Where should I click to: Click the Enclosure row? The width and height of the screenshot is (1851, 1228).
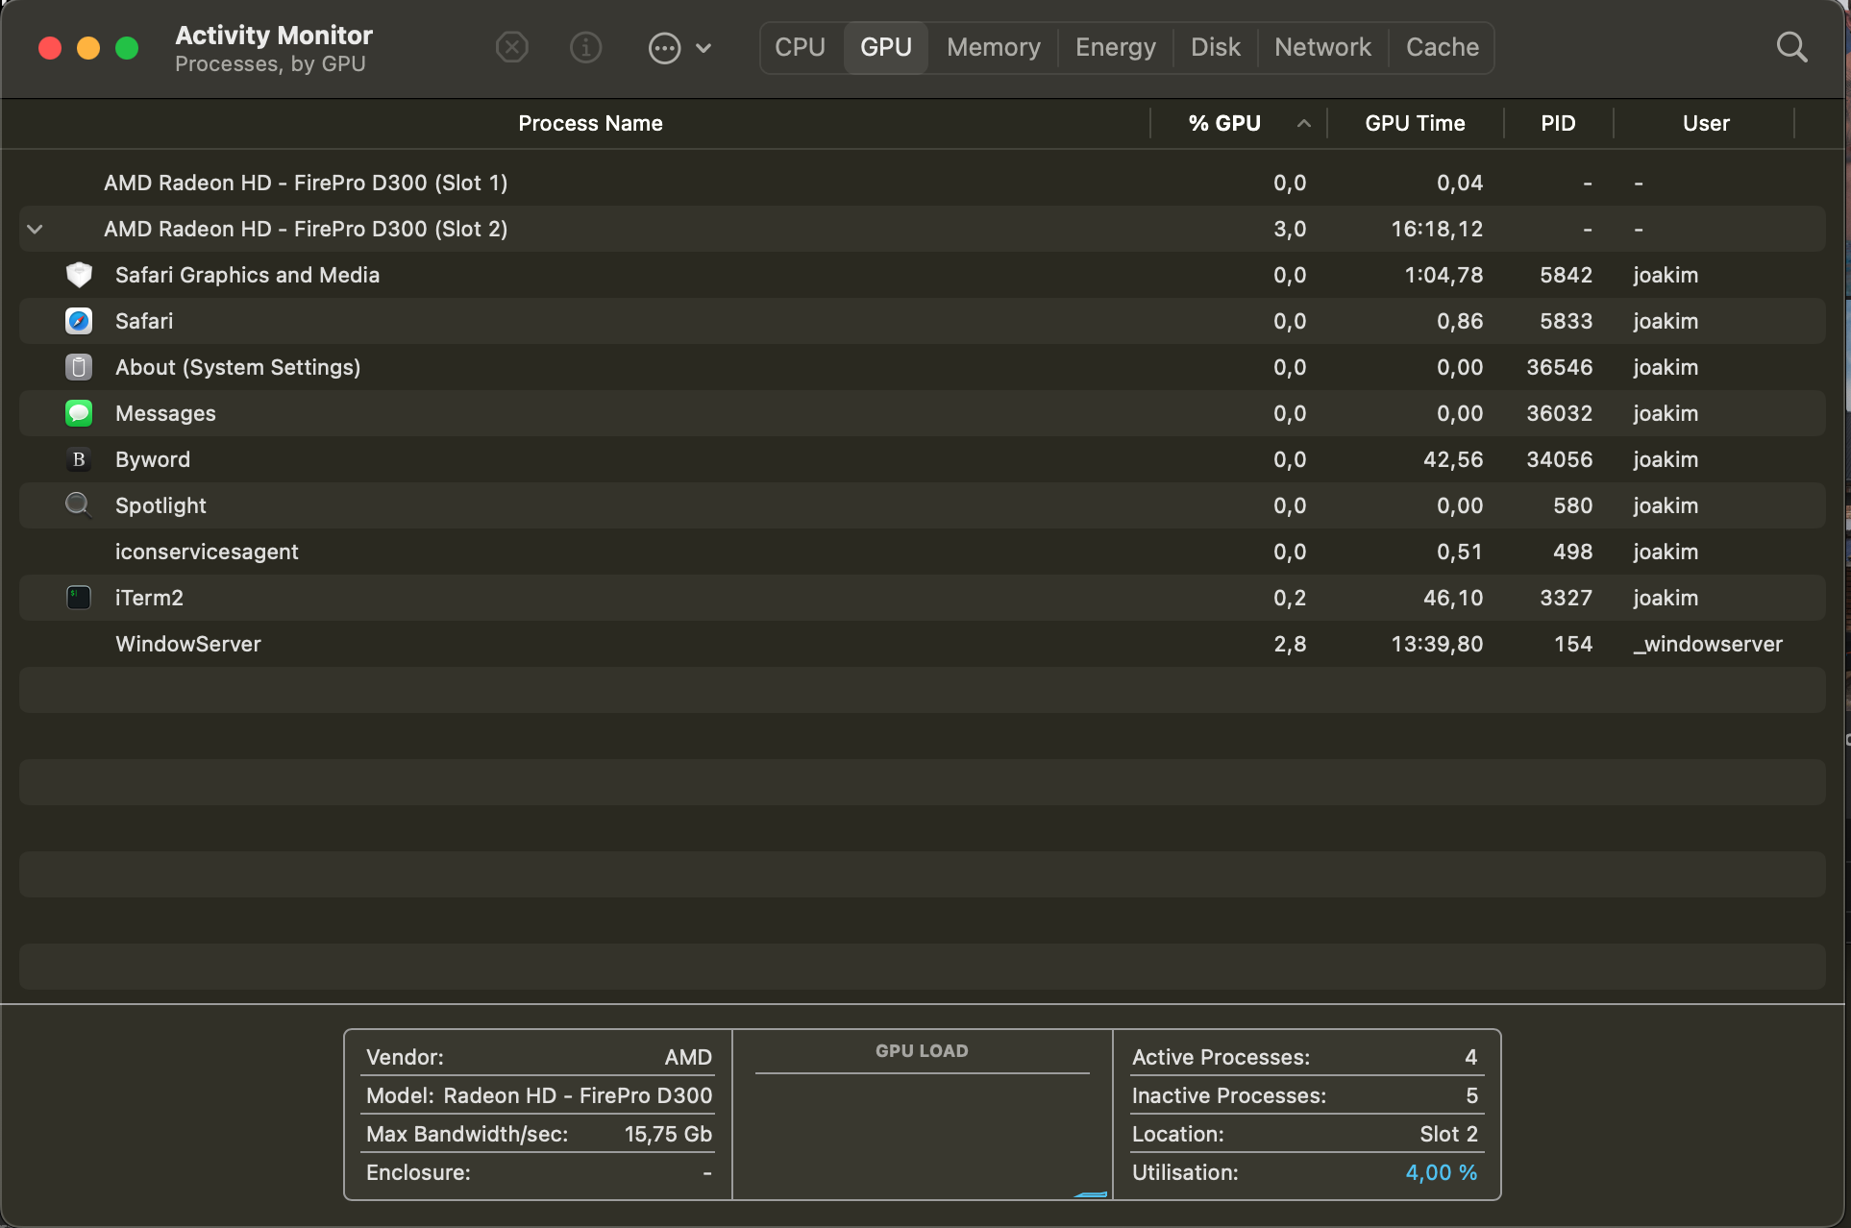pos(538,1172)
